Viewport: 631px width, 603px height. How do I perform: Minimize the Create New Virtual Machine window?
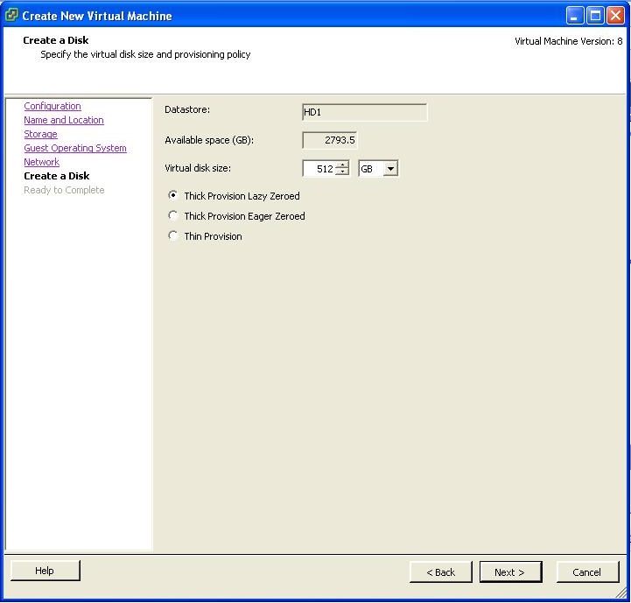(x=575, y=15)
